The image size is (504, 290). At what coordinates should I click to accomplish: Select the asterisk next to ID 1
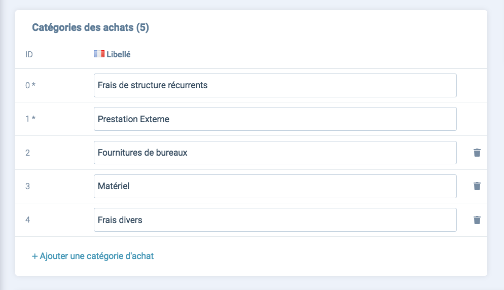coord(33,118)
